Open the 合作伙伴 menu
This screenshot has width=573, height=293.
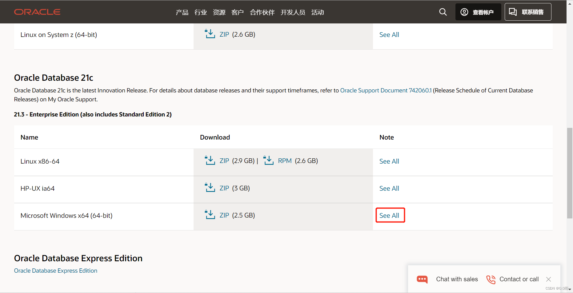tap(262, 12)
